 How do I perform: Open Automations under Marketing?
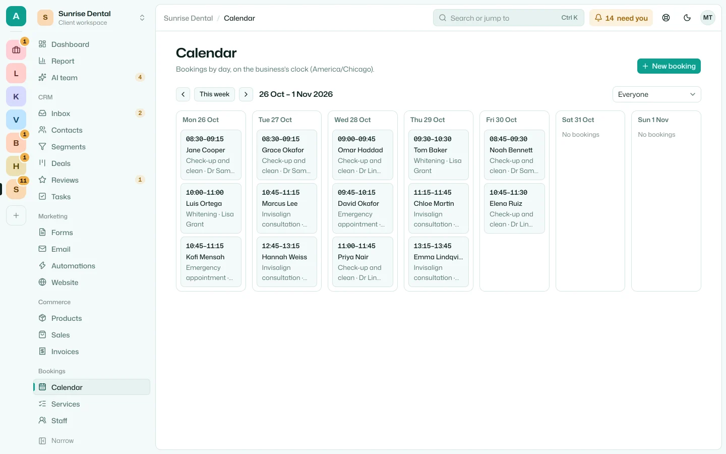(92, 266)
